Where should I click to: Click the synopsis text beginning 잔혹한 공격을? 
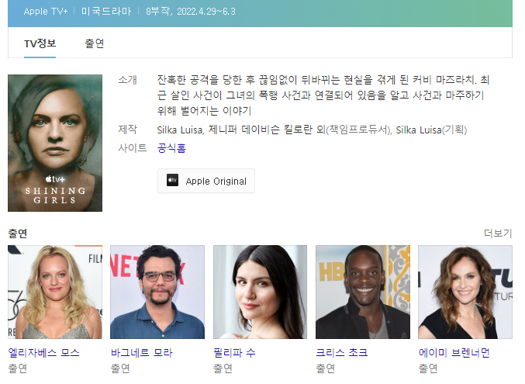coord(323,95)
